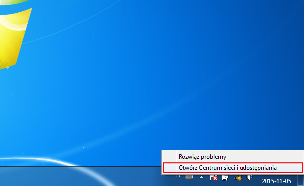Expand hidden tray icons with the up arrow

(202, 177)
